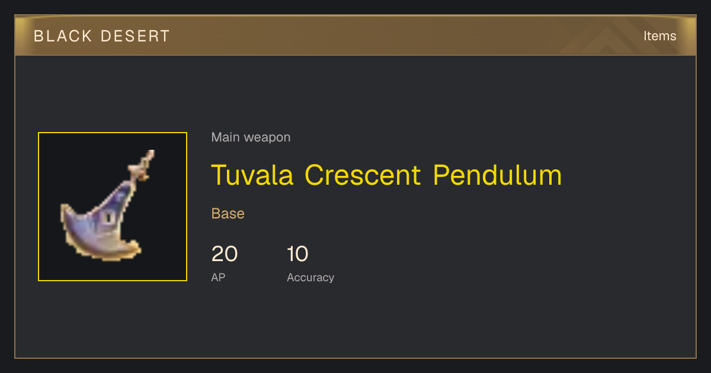Screen dimensions: 711x373
Task: Click the yellow frame around item thumbnail
Action: tap(113, 133)
